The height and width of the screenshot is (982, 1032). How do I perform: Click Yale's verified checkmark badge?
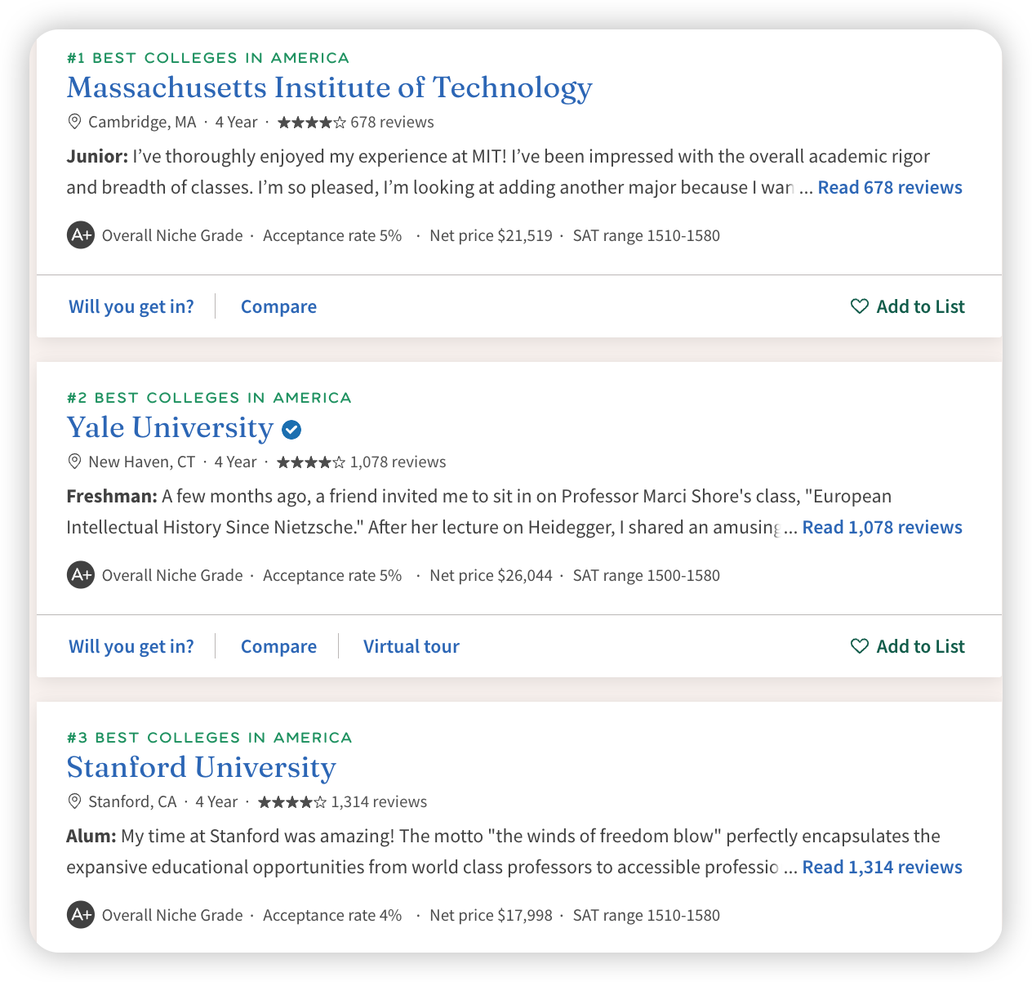[291, 429]
